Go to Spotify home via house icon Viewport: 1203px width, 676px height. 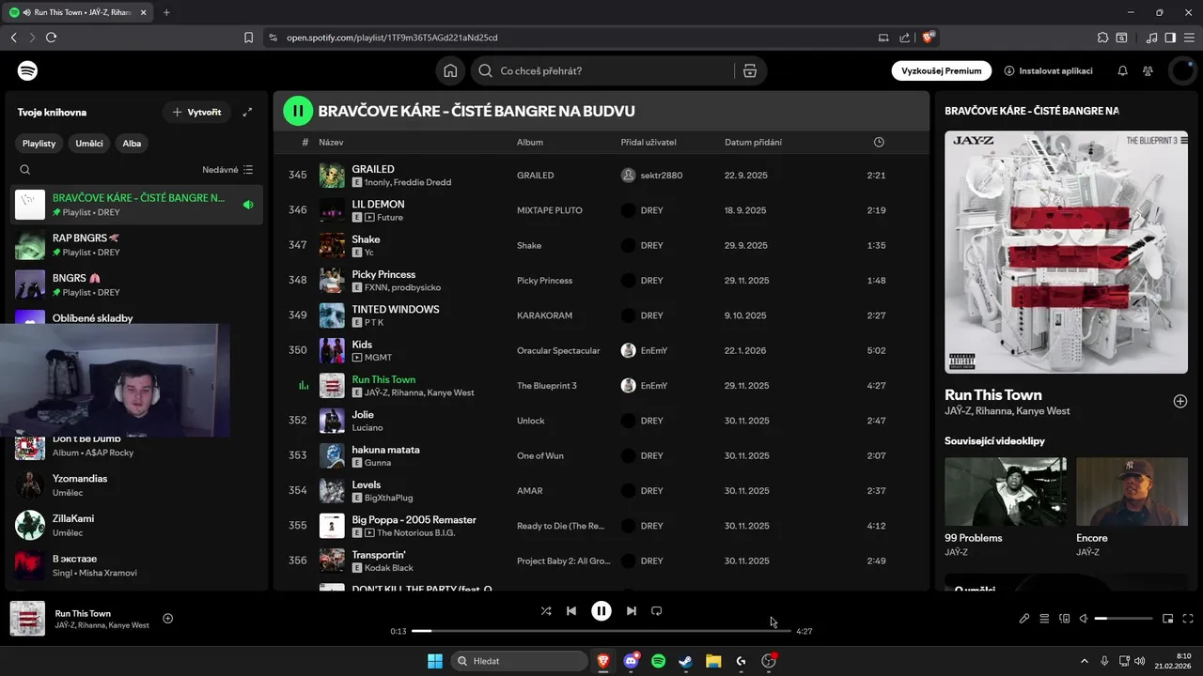coord(450,70)
